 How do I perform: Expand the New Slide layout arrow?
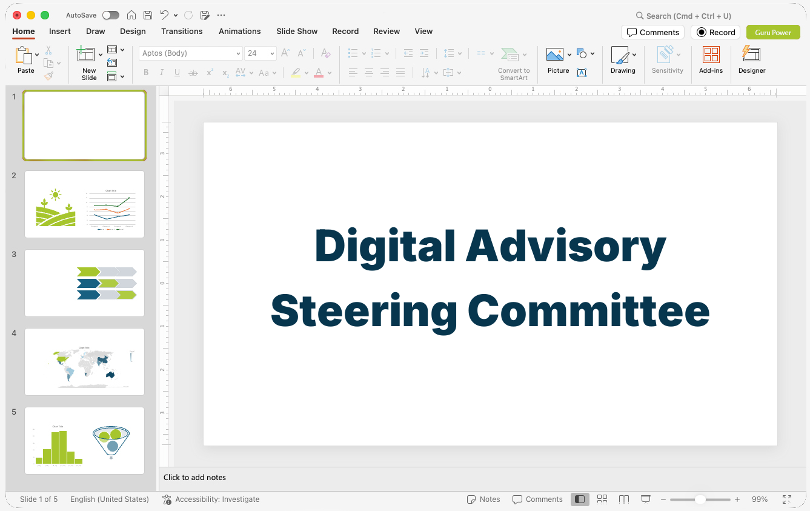tap(101, 55)
